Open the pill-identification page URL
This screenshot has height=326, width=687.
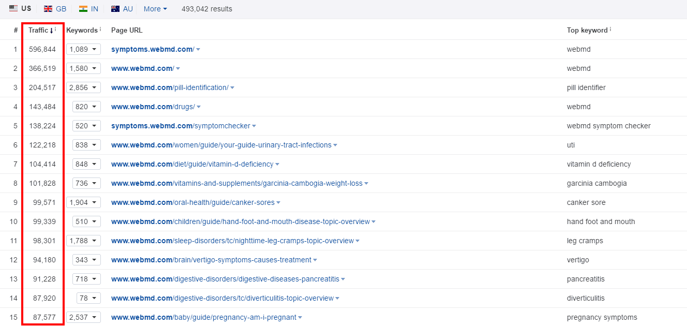[169, 87]
